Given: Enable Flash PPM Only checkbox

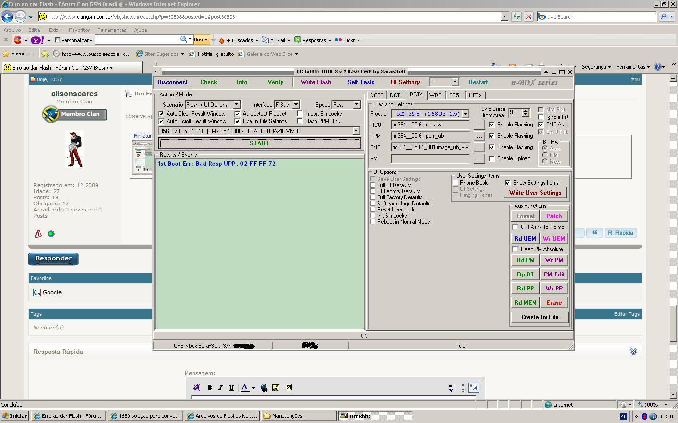Looking at the screenshot, I should 300,121.
